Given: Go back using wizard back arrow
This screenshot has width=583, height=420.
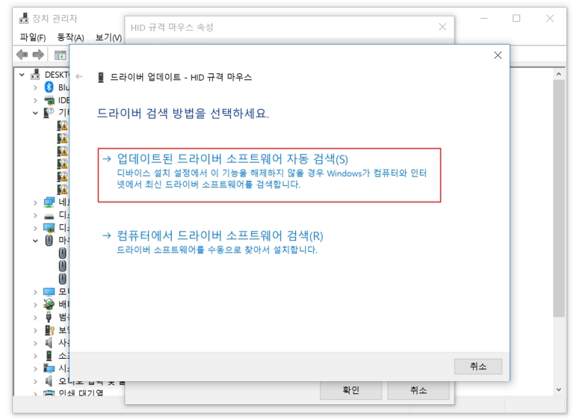Looking at the screenshot, I should coord(78,76).
